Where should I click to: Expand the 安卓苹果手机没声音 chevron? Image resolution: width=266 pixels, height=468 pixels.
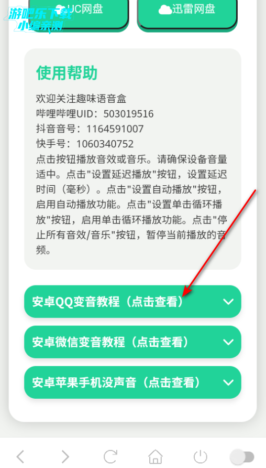(x=228, y=382)
